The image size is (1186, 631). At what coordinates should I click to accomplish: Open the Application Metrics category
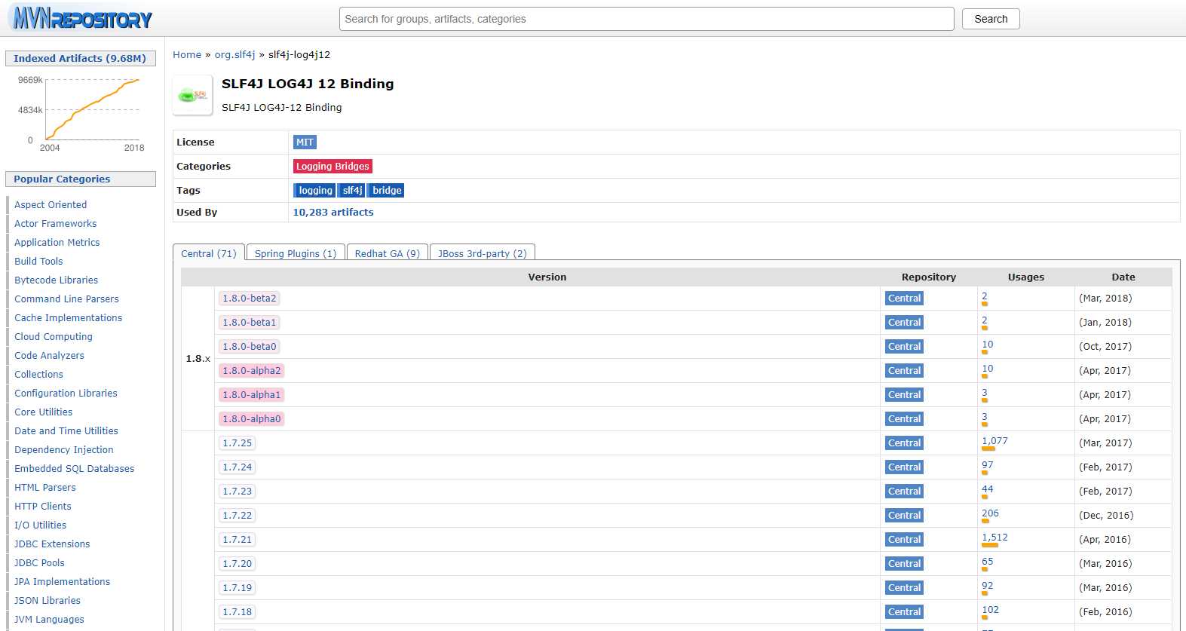tap(57, 243)
